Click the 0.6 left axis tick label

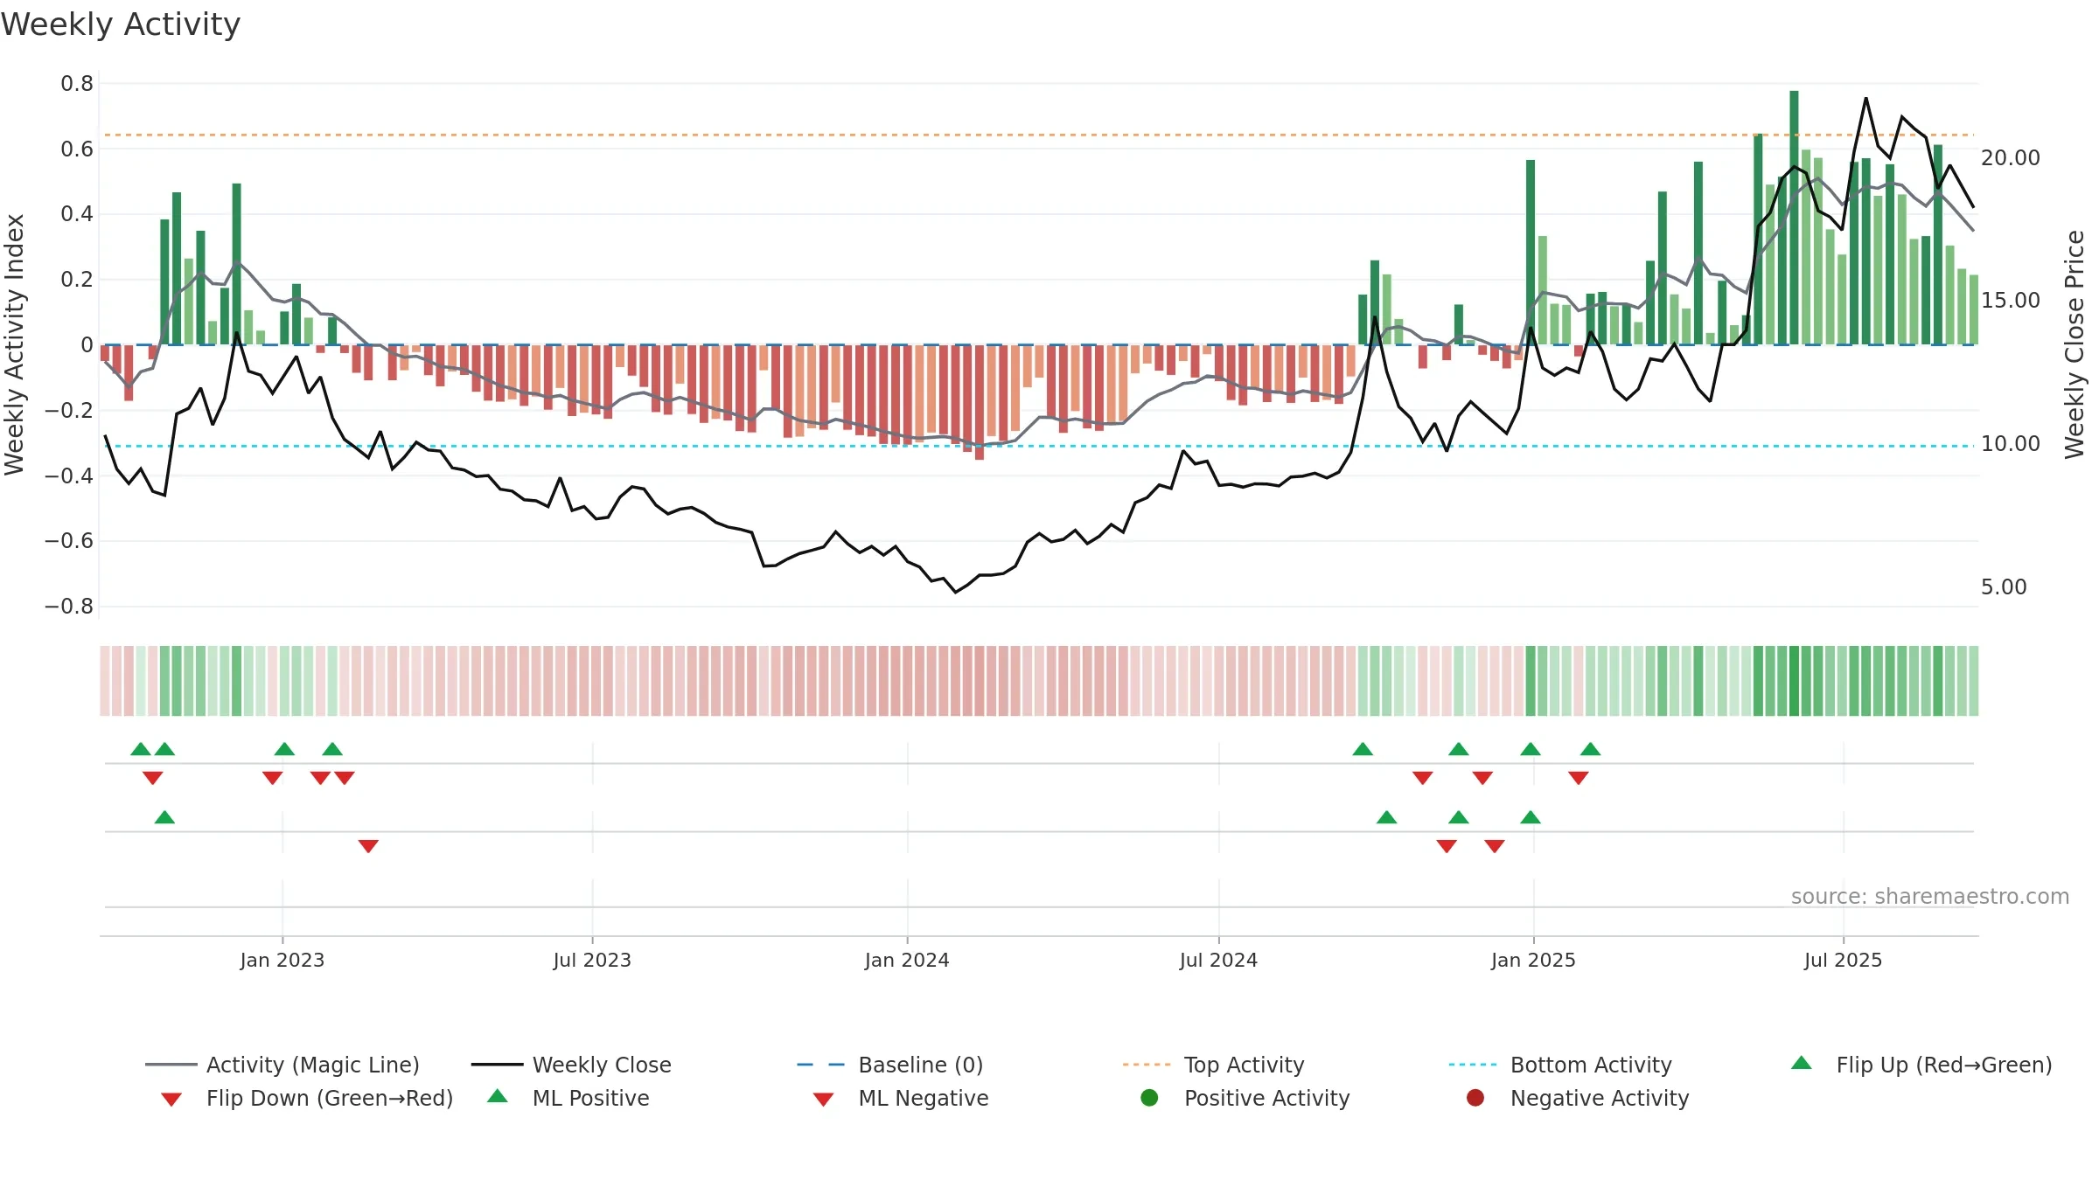77,149
